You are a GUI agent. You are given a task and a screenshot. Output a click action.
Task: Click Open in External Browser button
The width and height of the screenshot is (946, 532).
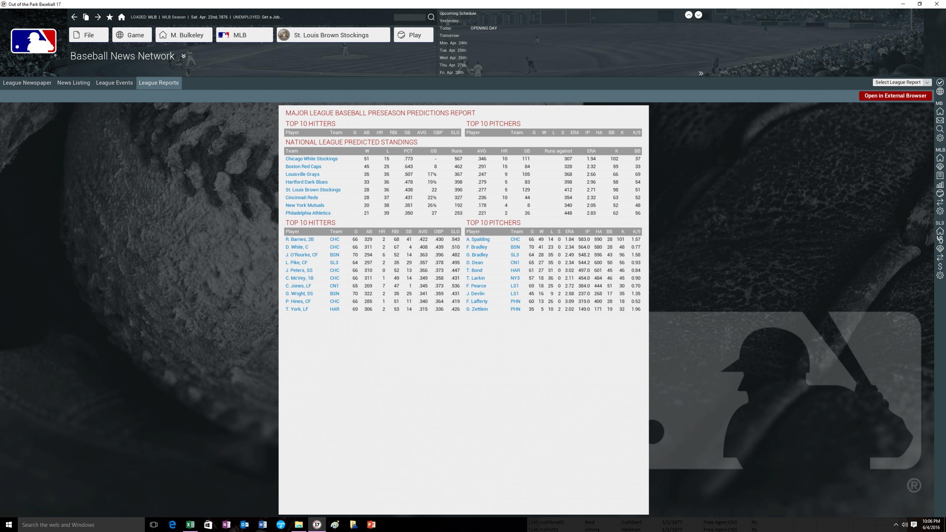click(895, 96)
